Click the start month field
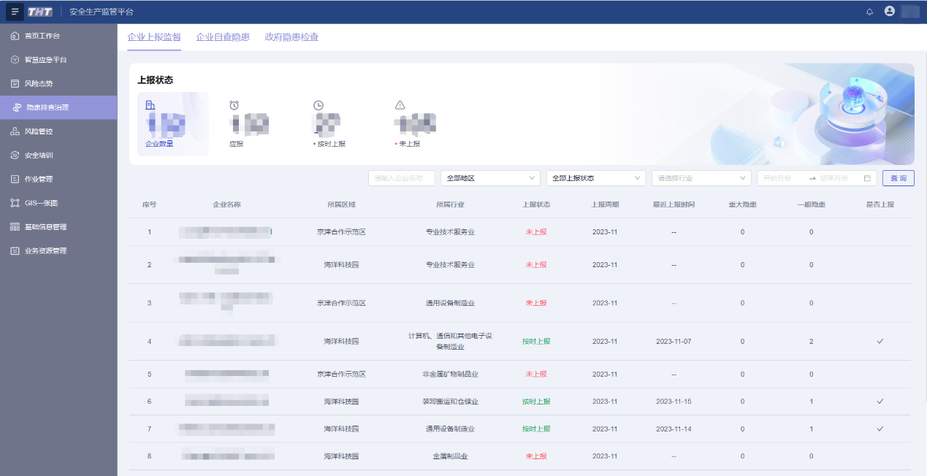 tap(780, 178)
